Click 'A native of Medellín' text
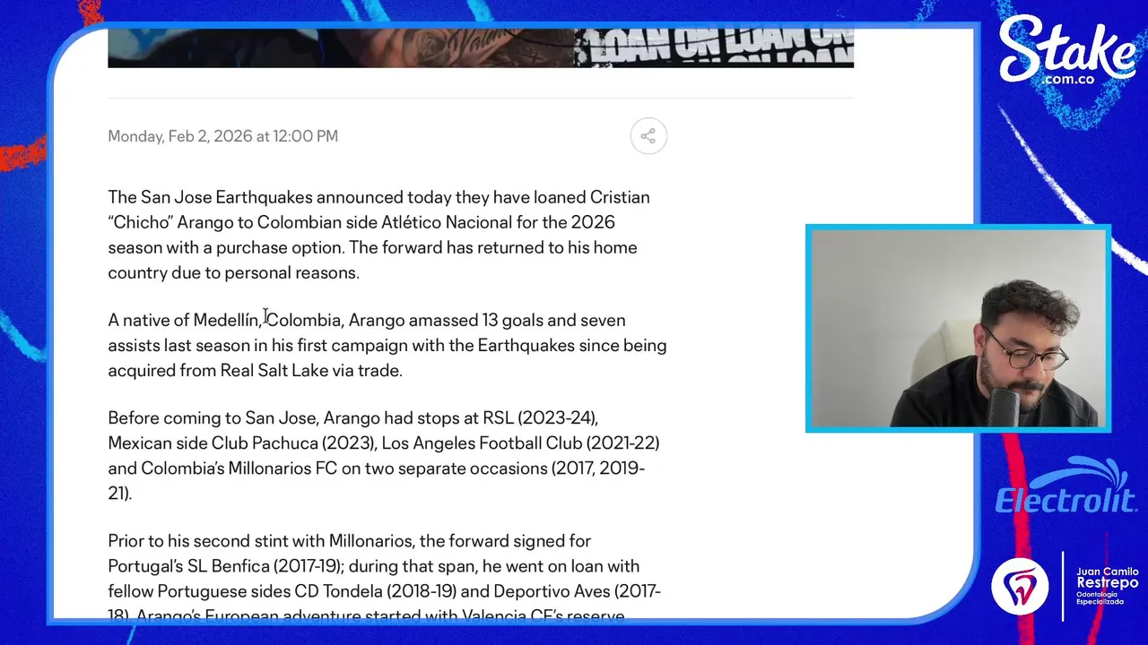The width and height of the screenshot is (1148, 645). (x=183, y=320)
